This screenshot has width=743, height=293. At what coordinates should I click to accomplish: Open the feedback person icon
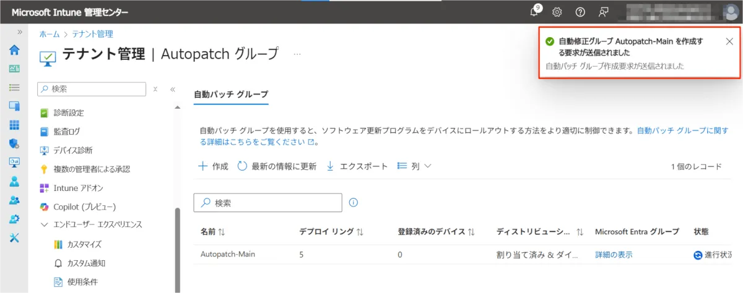click(x=603, y=12)
